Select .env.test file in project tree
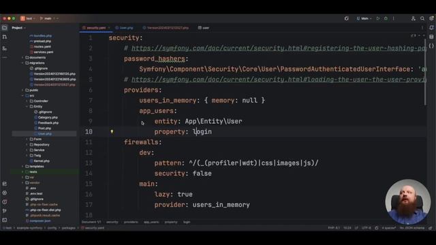Image resolution: width=436 pixels, height=245 pixels. tap(34, 193)
